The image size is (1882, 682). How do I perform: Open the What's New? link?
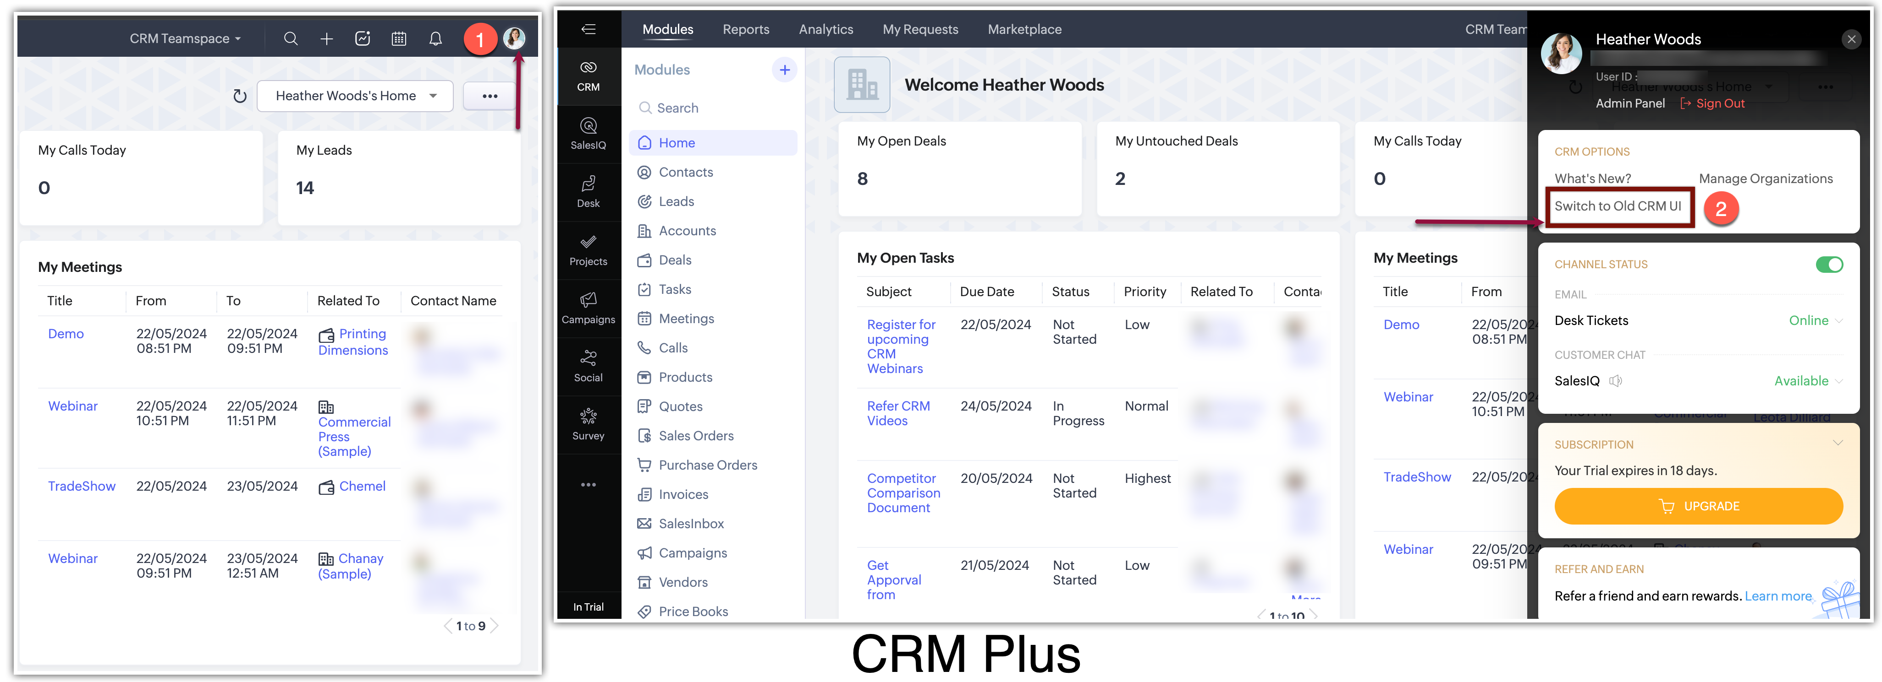(1592, 179)
